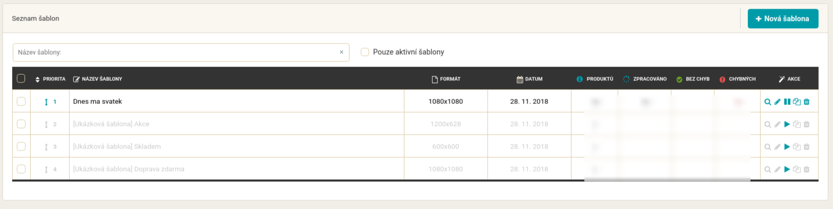Duplicate the Dnes ma svatek template
The height and width of the screenshot is (209, 833).
coord(797,102)
